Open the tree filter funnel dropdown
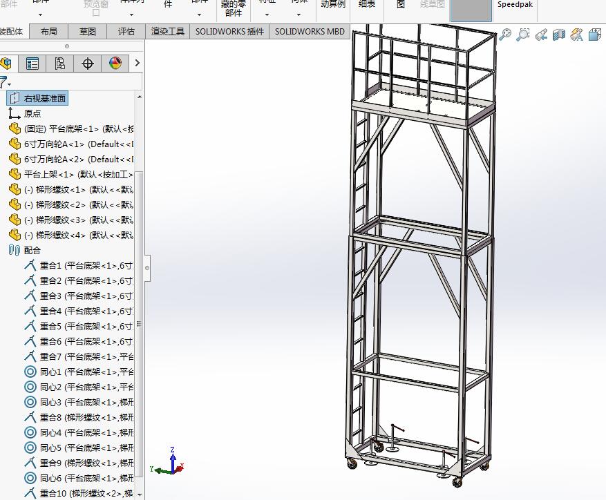The width and height of the screenshot is (606, 500). [5, 82]
